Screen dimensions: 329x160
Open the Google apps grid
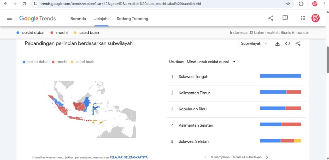(303, 18)
